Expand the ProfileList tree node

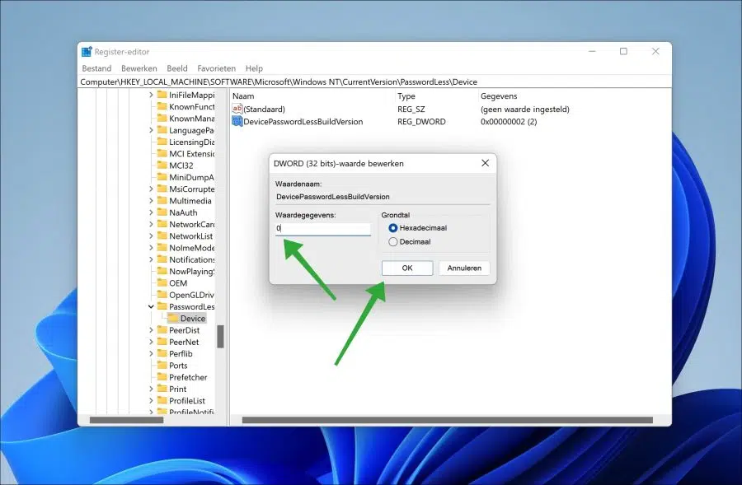click(151, 400)
